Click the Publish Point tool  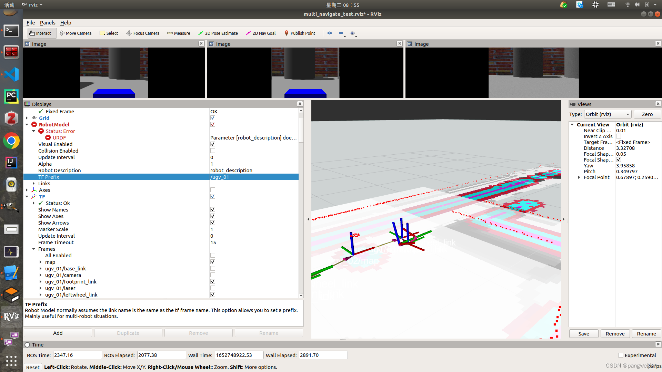300,33
